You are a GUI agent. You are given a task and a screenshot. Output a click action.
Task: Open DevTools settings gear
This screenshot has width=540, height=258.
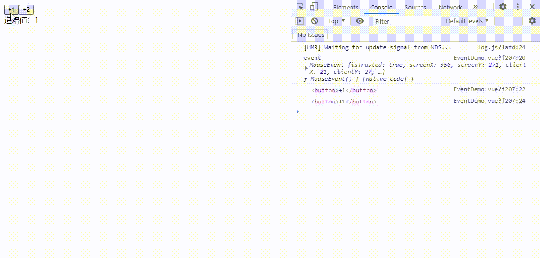pos(503,7)
